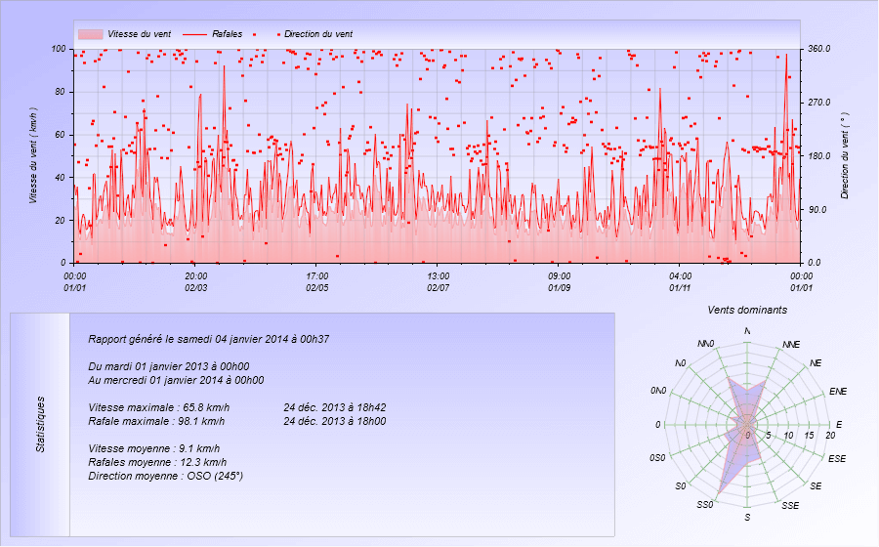
Task: Select the NNE label on wind rose
Action: pyautogui.click(x=791, y=346)
